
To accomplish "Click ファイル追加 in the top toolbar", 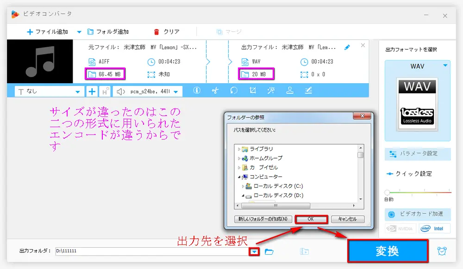I will (x=47, y=32).
